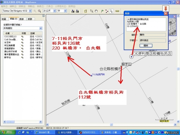Open the Taiwan City Navigator product dropdown

(x=30, y=11)
